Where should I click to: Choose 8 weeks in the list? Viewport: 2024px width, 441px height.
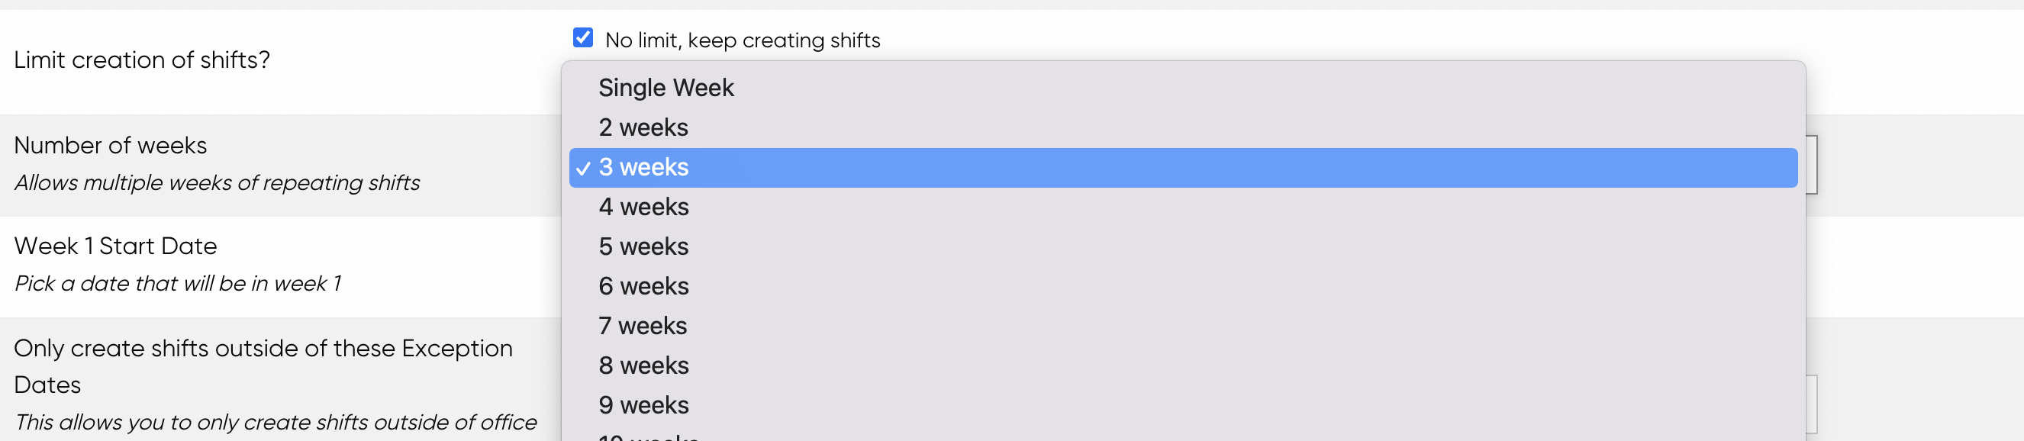click(x=1183, y=365)
